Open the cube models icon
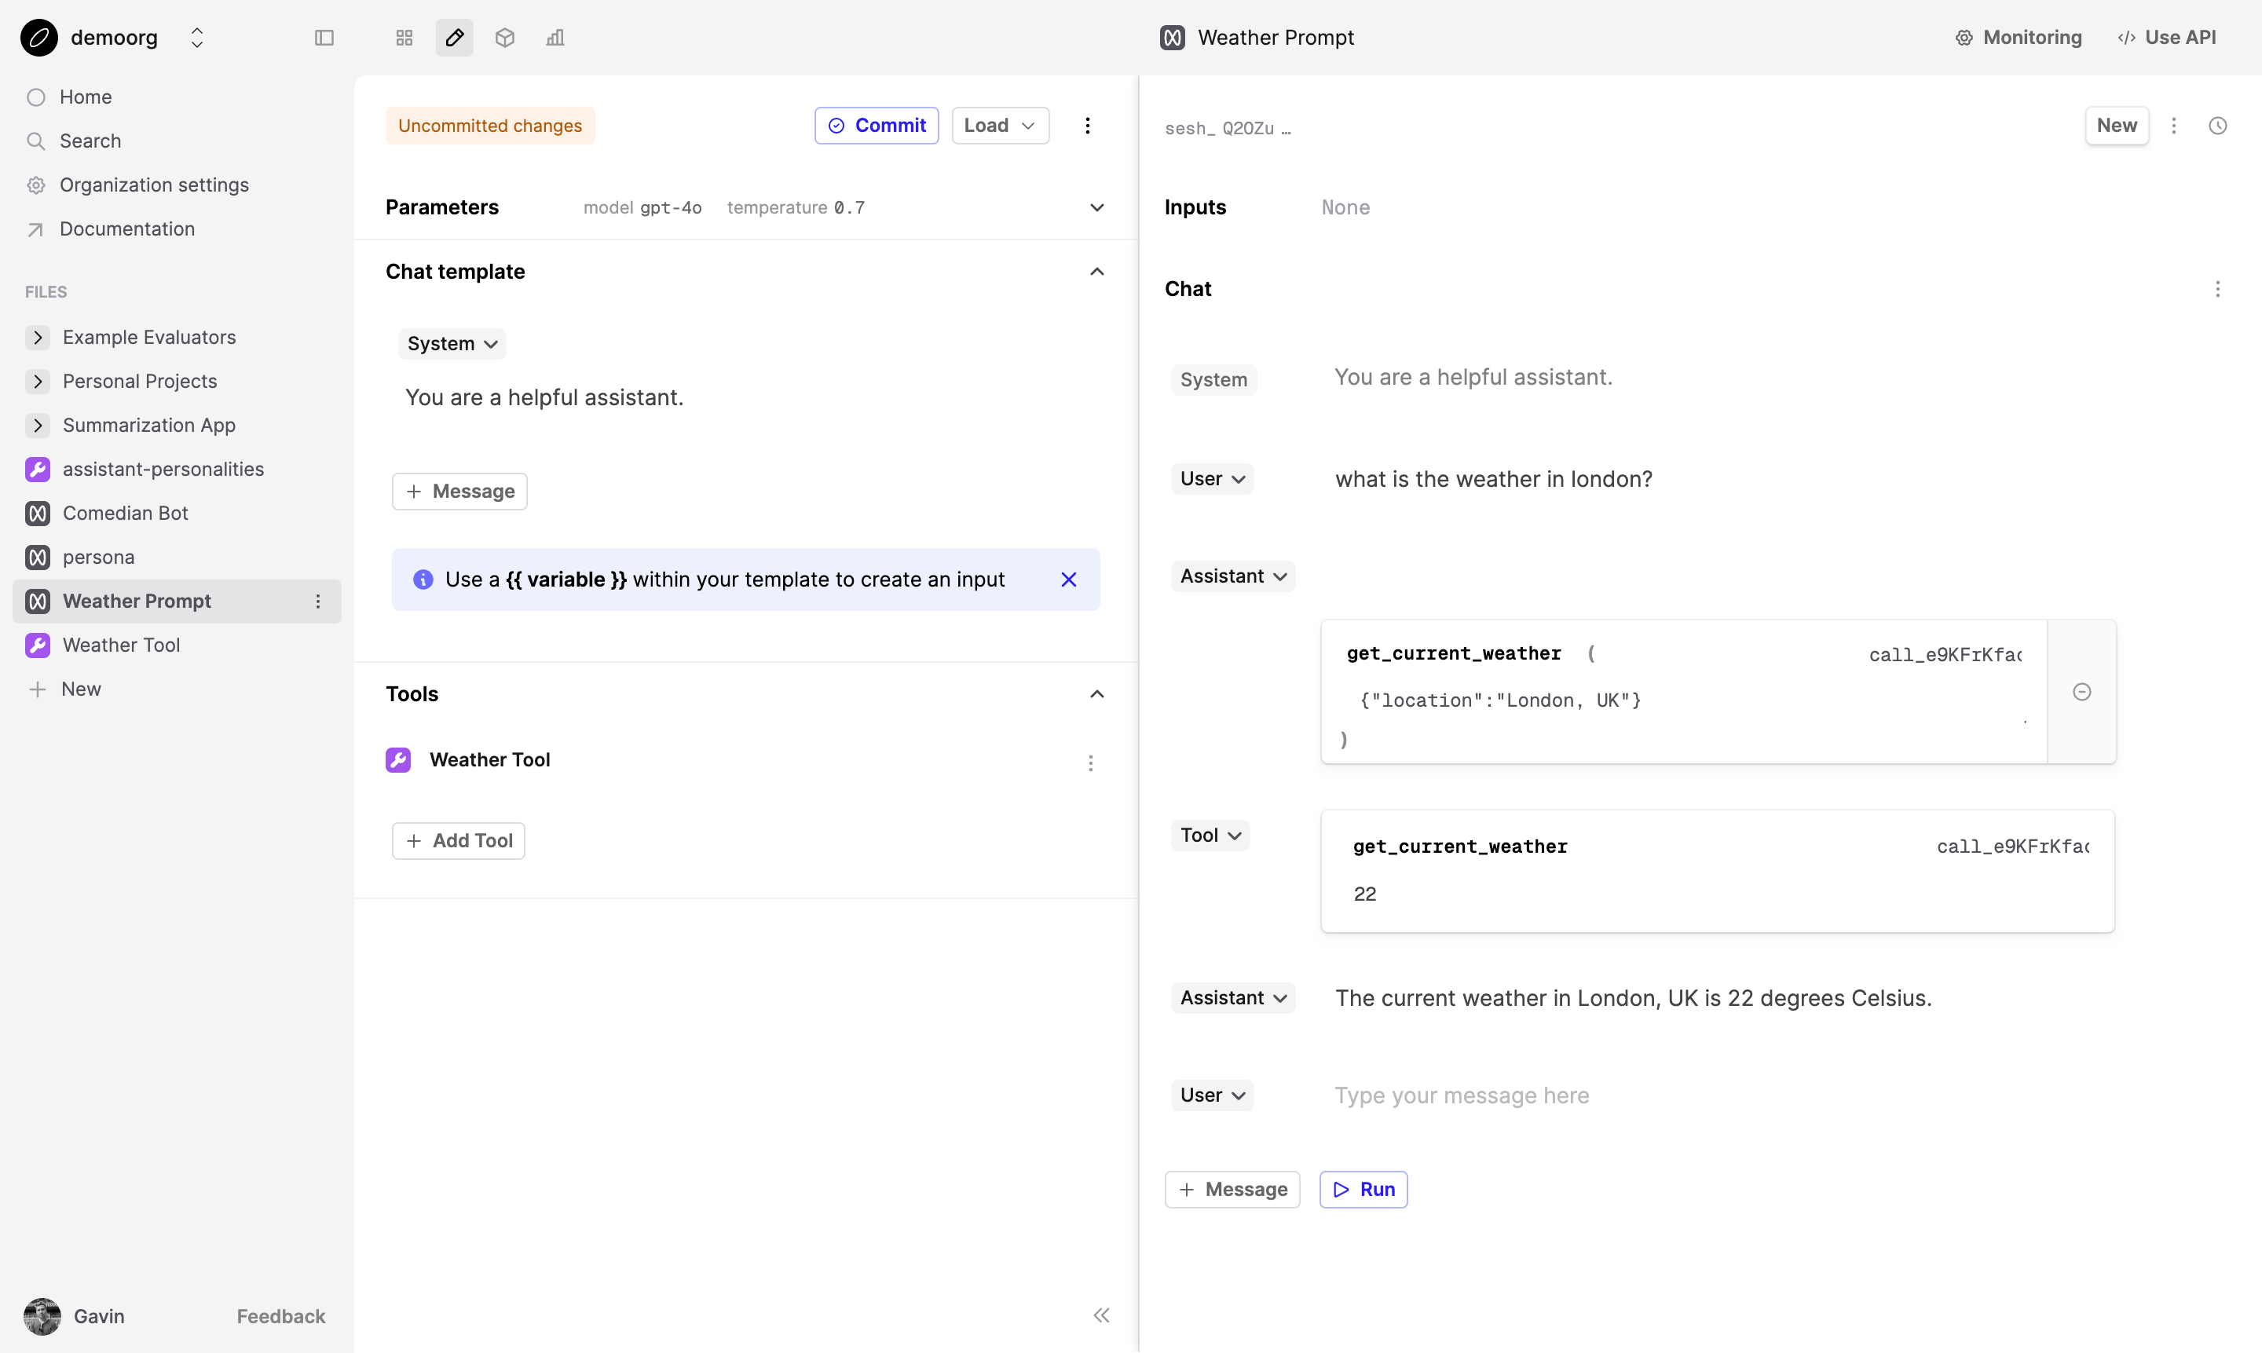This screenshot has height=1353, width=2262. pos(504,38)
